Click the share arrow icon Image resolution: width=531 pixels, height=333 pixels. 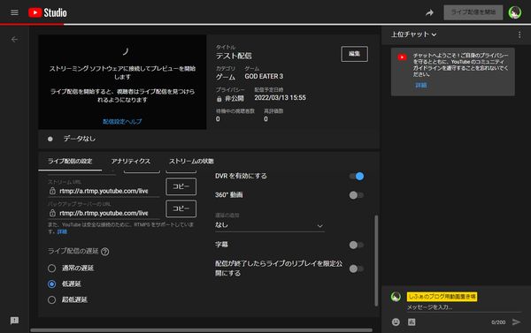[x=429, y=13]
